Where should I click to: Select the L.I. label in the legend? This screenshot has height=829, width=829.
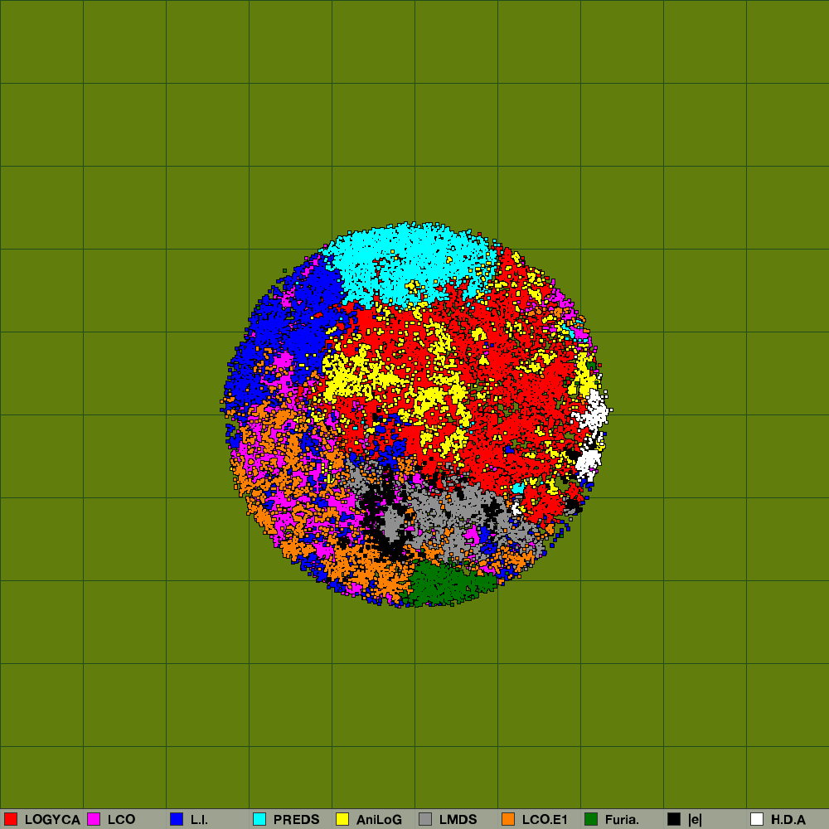199,820
